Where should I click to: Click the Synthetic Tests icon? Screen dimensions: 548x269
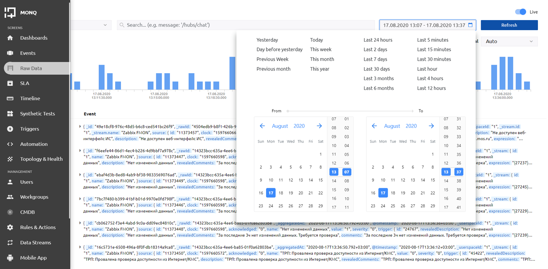tap(10, 113)
